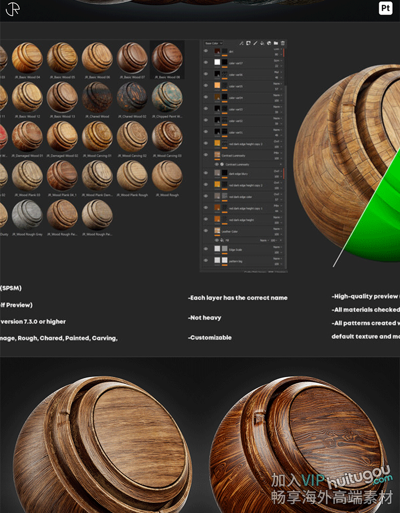400x513 pixels.
Task: Click the add mask icon
Action: coord(249,43)
